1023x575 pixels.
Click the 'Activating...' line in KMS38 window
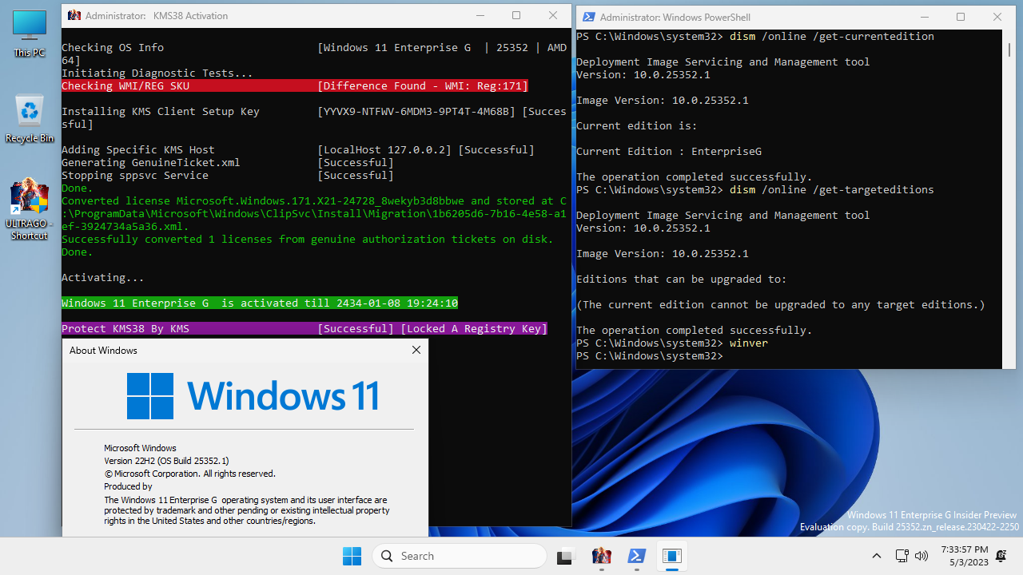point(103,277)
